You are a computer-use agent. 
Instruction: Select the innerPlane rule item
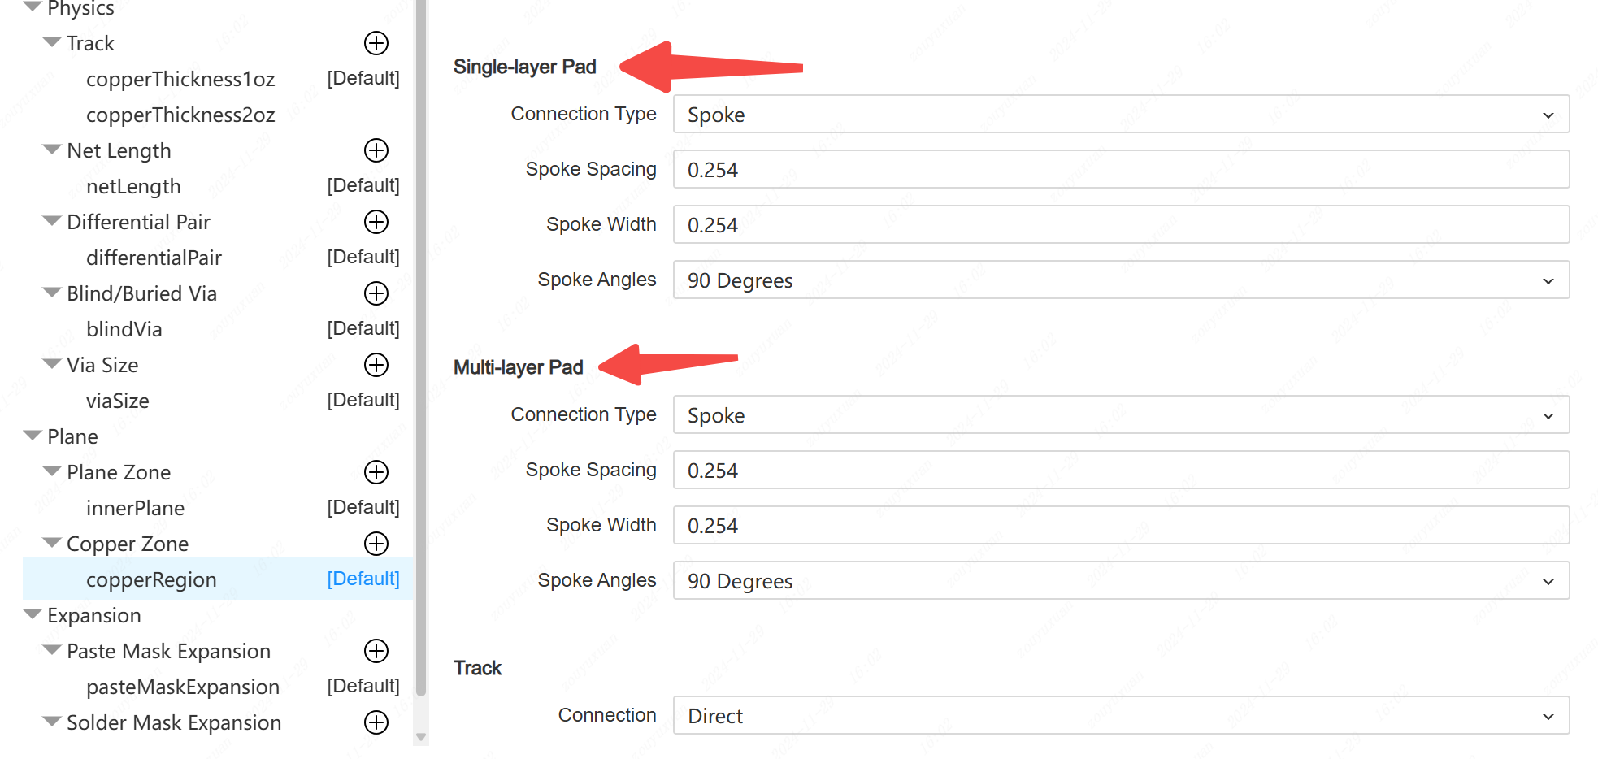135,508
